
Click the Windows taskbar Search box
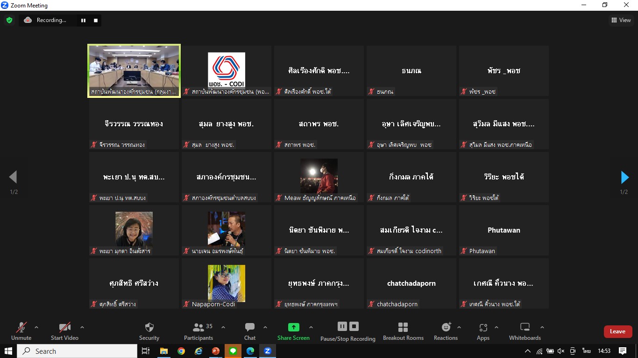[x=77, y=351]
